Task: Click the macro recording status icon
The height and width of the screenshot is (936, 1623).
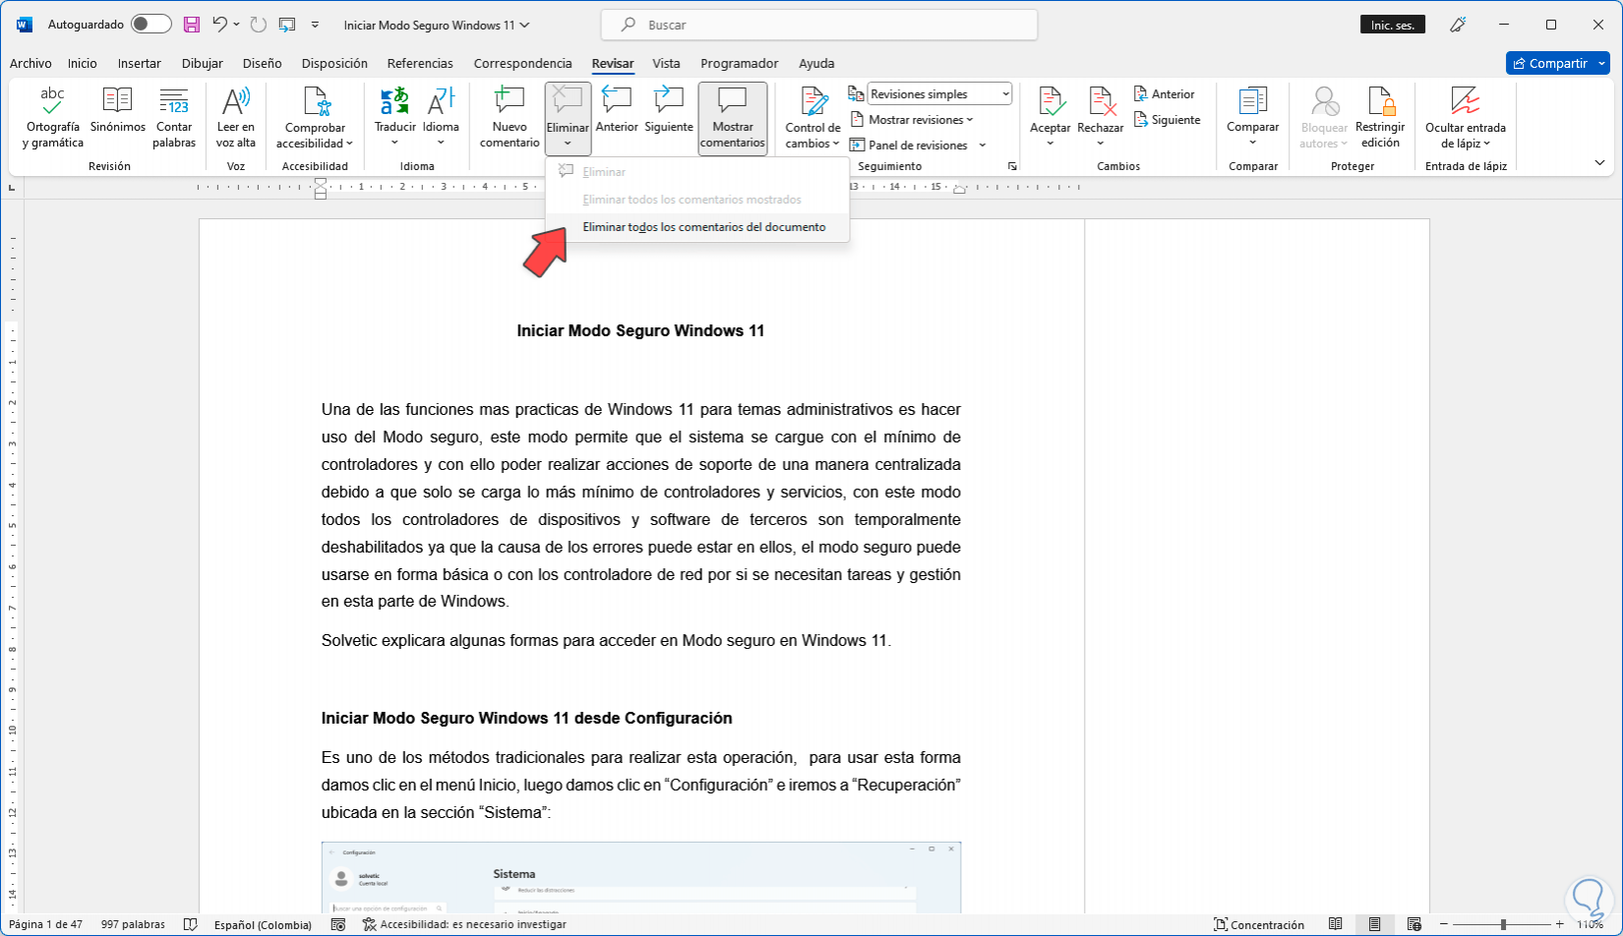Action: coord(338,924)
